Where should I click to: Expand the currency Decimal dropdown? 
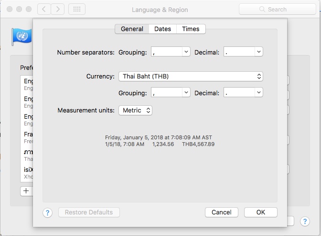coord(243,92)
